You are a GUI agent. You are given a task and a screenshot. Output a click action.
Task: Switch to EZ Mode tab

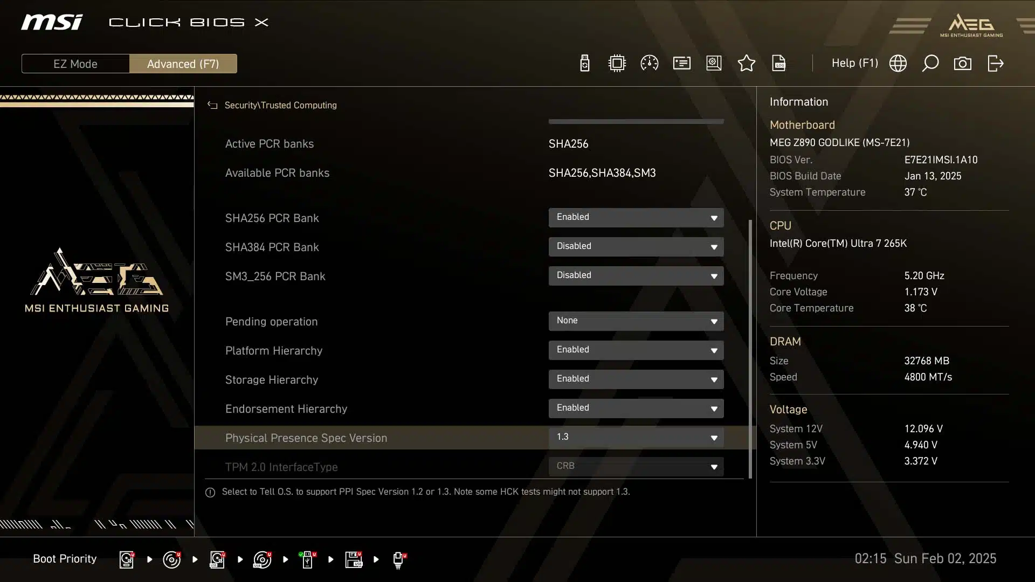click(75, 64)
